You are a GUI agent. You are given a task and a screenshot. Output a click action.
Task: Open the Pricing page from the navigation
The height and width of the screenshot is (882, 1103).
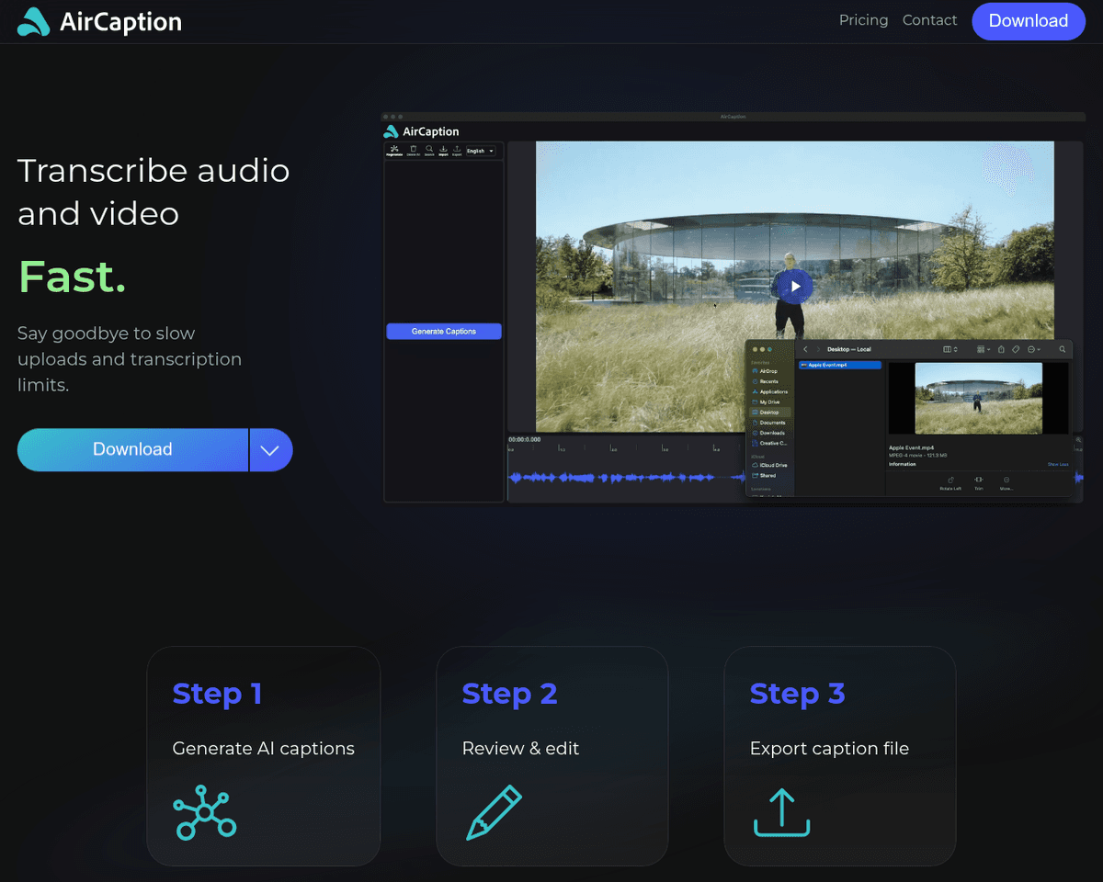click(x=863, y=20)
